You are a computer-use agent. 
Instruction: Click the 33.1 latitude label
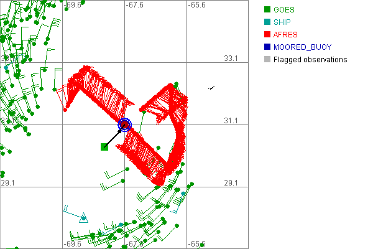pos(231,58)
